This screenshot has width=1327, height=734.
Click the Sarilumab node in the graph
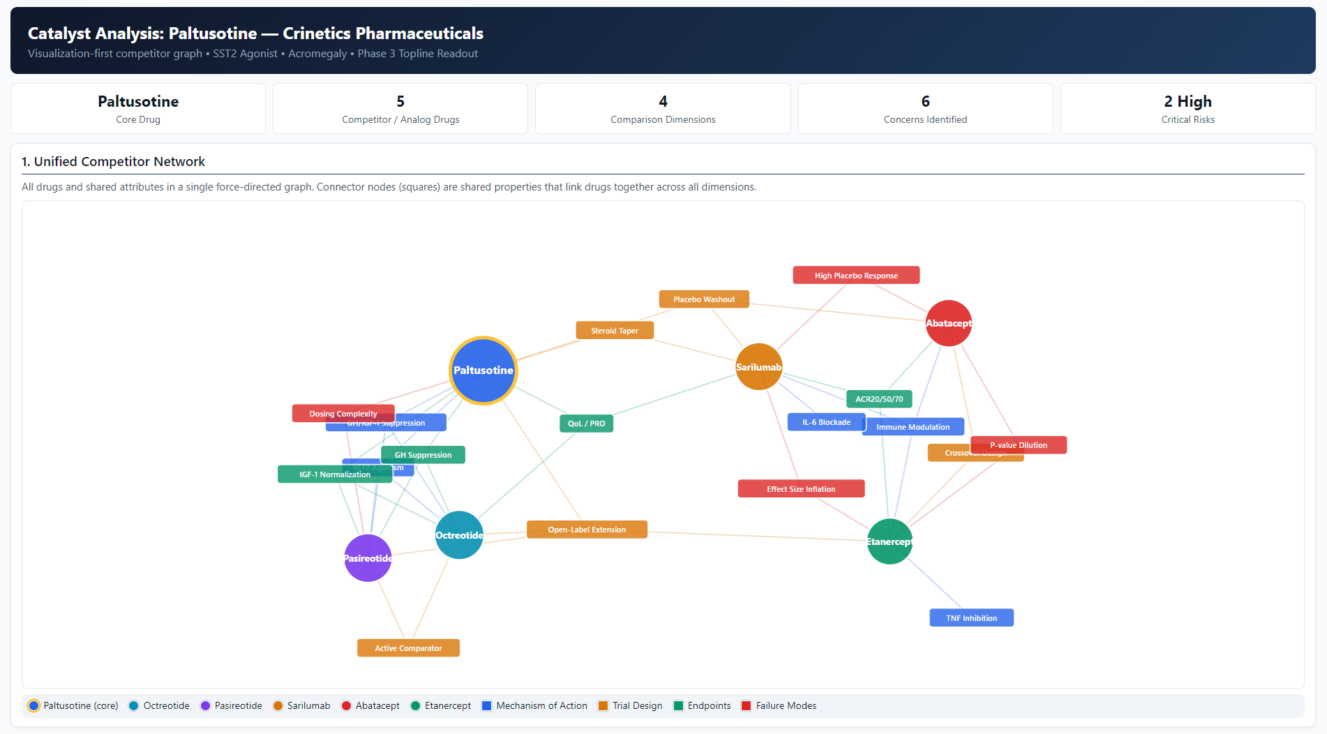click(758, 366)
